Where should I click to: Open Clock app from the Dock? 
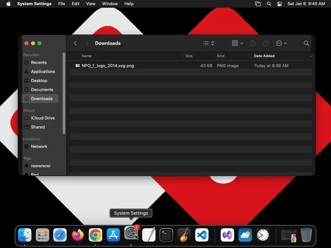tap(263, 235)
